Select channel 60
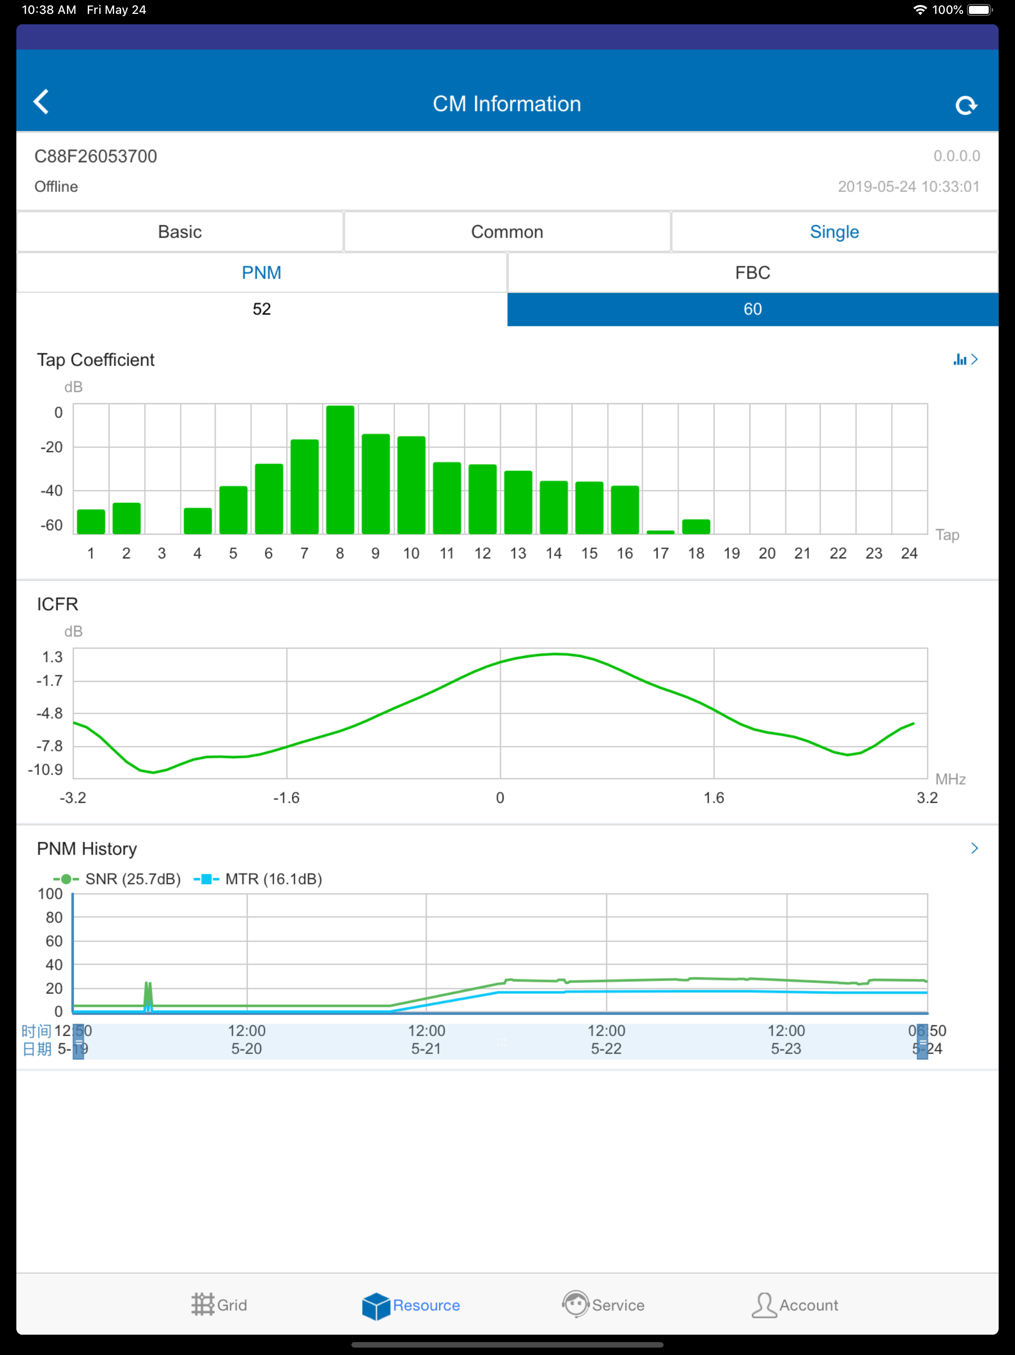Screen dimensions: 1015x1355 (753, 309)
